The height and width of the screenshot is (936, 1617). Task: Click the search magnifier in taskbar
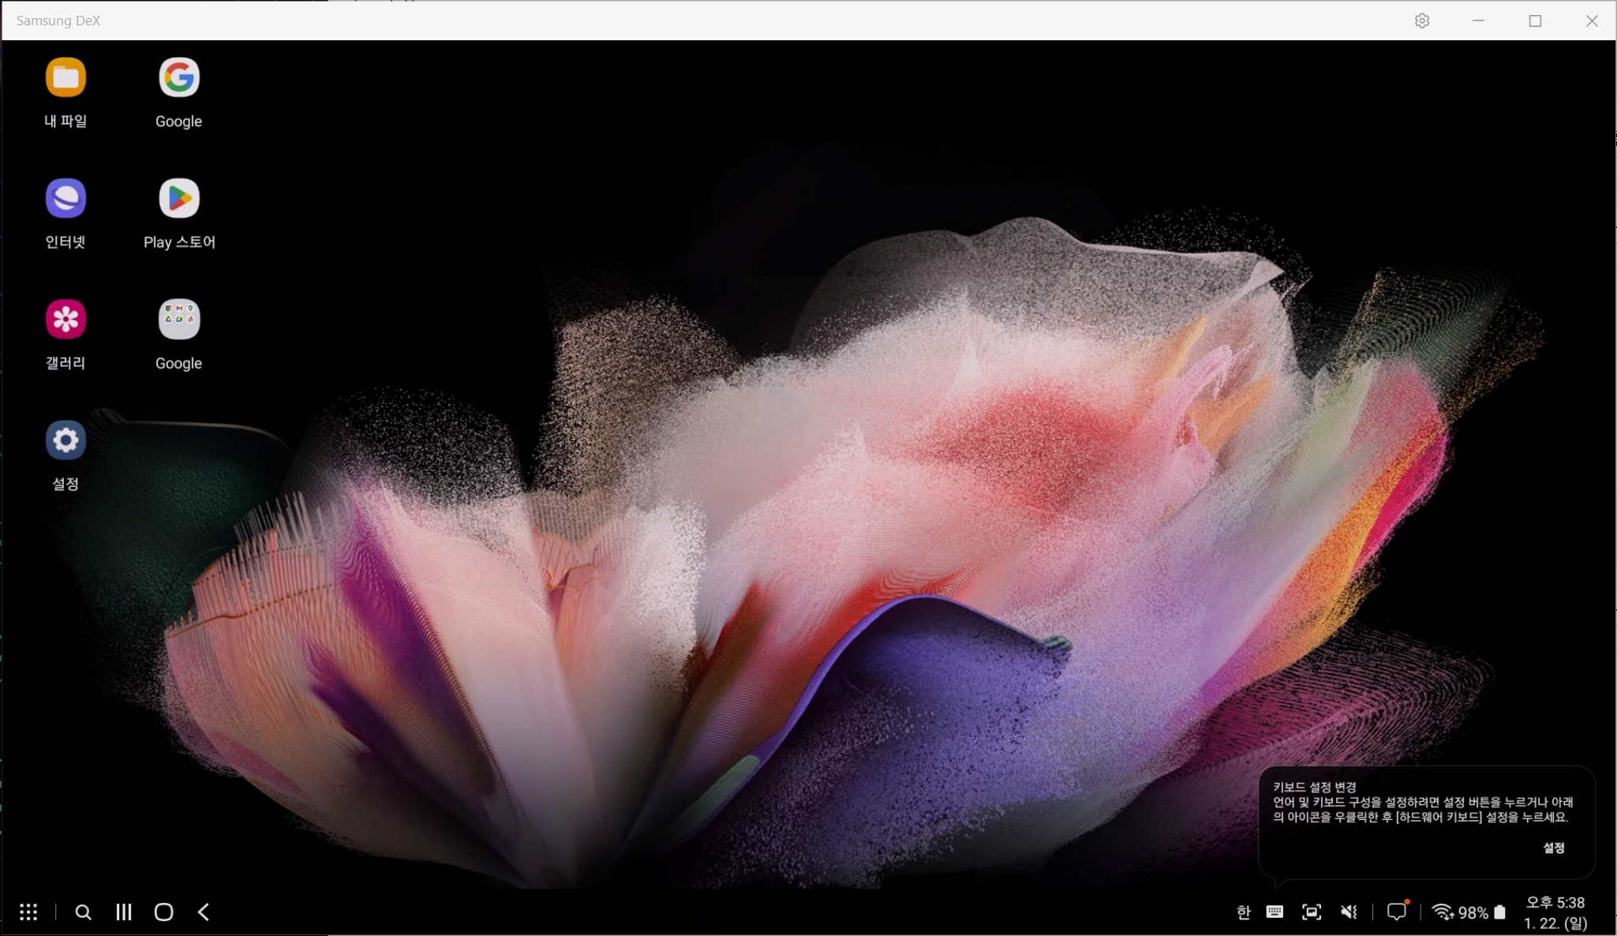[x=83, y=912]
